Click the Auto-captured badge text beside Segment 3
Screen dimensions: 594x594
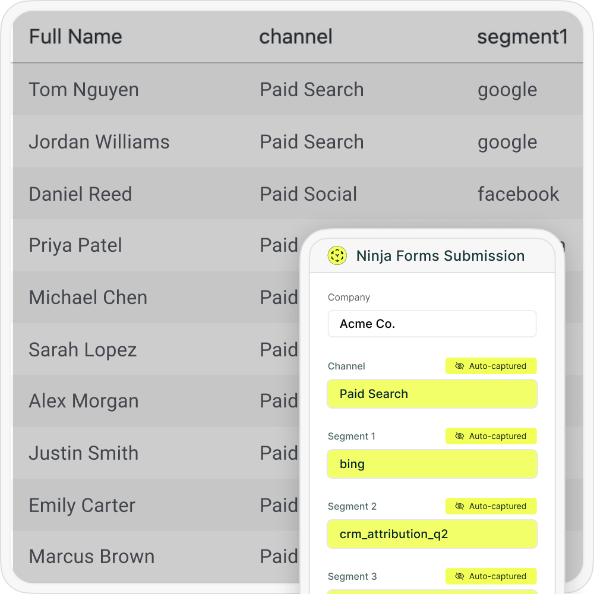tap(497, 576)
